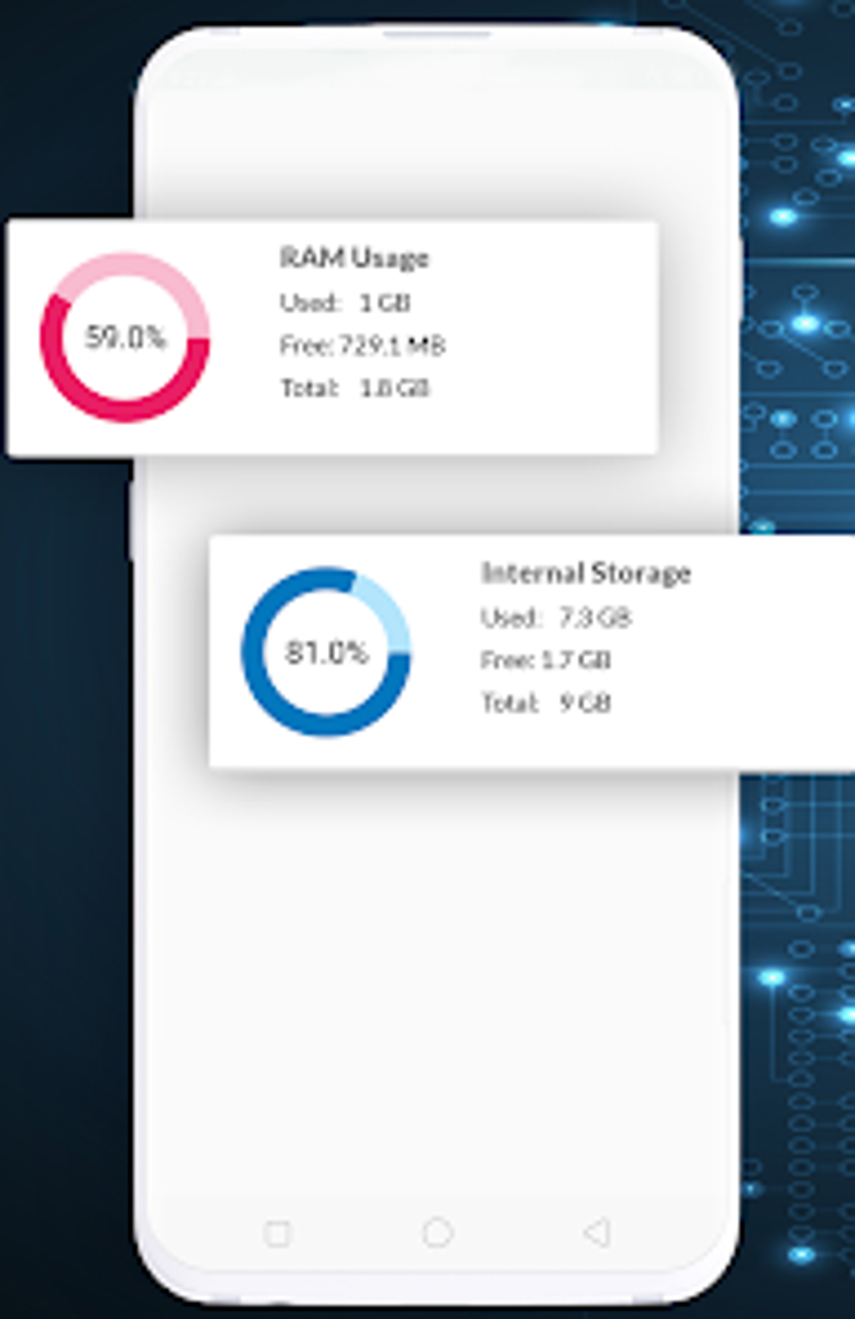Open the storage Total 9 GB row

click(546, 703)
